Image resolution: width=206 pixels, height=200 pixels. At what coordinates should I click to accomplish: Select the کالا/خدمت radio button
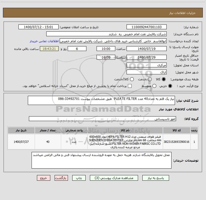click(x=132, y=79)
